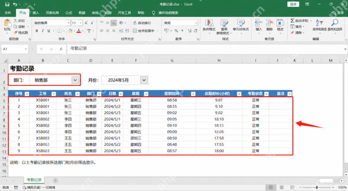The image size is (348, 191).
Task: Click the select-all corner triangle
Action: [5, 61]
